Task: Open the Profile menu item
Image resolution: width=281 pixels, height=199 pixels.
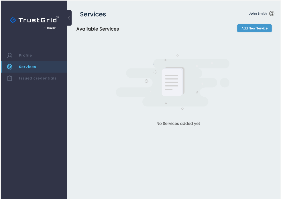Action: (x=25, y=55)
